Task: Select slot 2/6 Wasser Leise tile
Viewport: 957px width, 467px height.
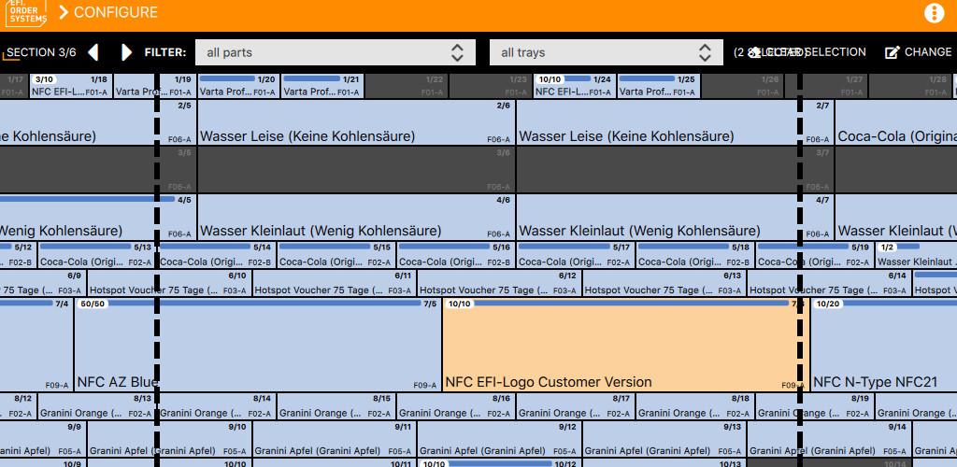Action: [x=356, y=122]
